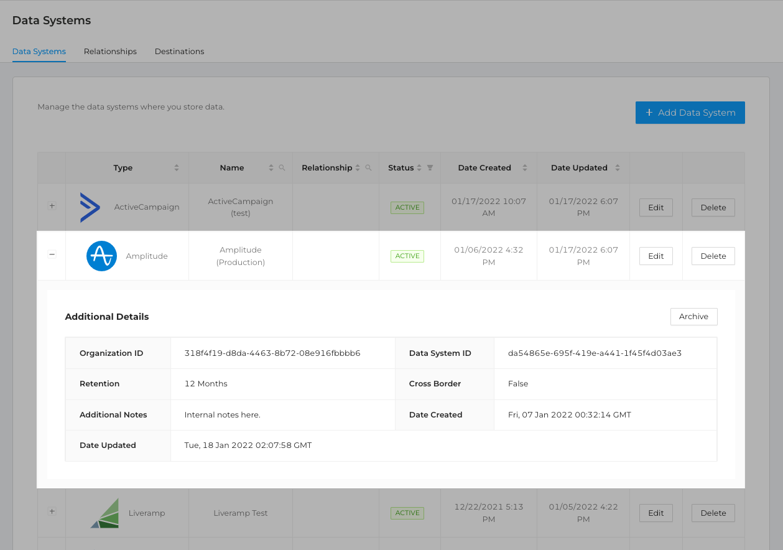
Task: Sort by the Date Created arrows
Action: pos(525,168)
